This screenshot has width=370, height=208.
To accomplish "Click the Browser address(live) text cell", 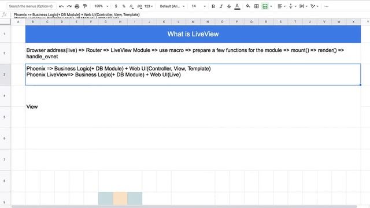I will click(x=193, y=53).
